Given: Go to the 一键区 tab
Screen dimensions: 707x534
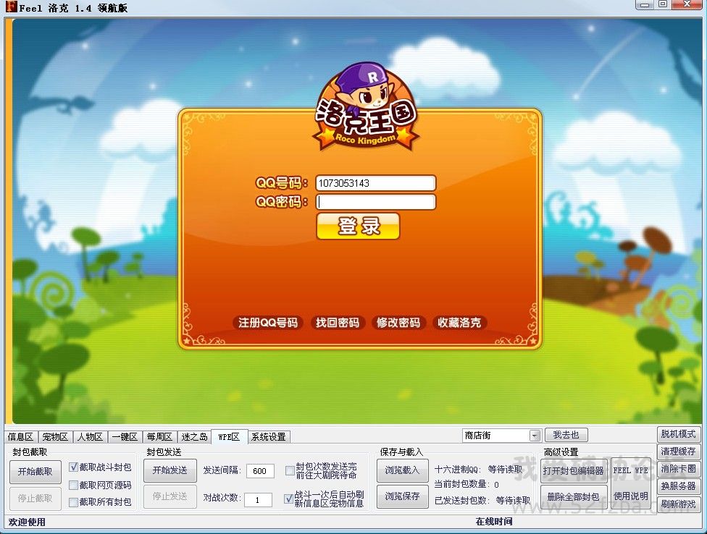Looking at the screenshot, I should click(x=125, y=437).
